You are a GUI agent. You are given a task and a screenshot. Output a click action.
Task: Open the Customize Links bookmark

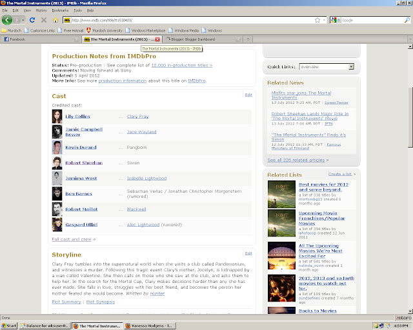click(x=39, y=30)
